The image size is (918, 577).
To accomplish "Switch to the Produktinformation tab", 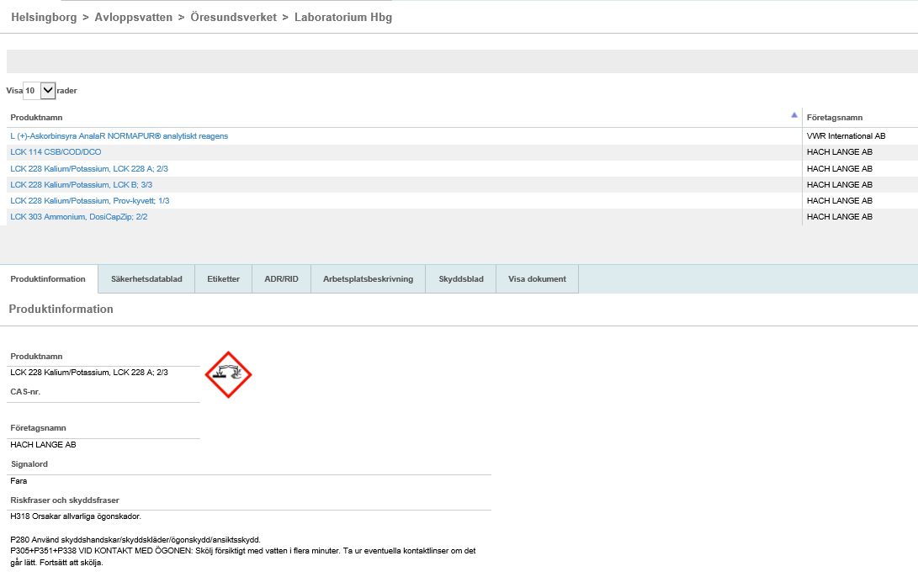I will coord(48,279).
